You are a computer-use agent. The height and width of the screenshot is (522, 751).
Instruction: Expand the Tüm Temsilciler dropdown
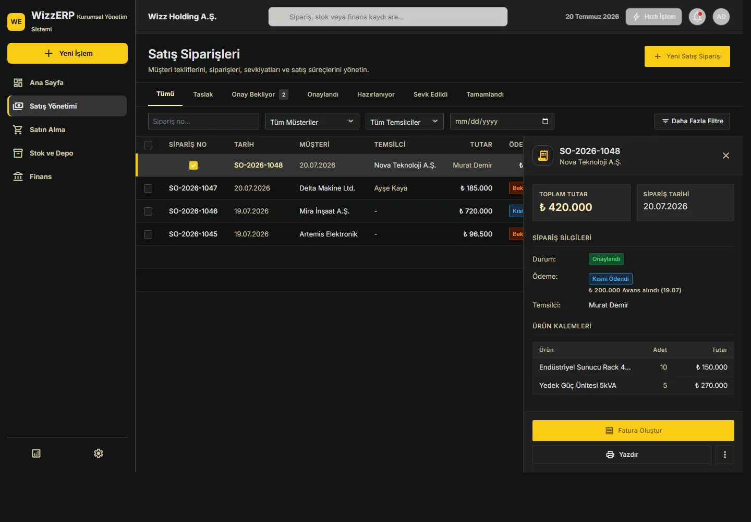405,121
